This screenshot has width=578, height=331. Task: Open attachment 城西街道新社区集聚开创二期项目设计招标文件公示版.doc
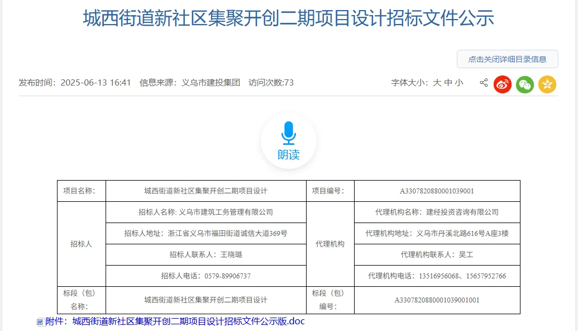188,321
